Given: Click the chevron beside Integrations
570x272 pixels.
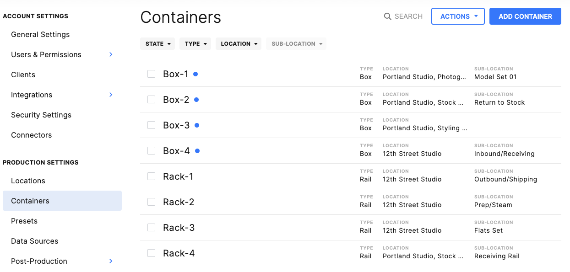Looking at the screenshot, I should (110, 95).
